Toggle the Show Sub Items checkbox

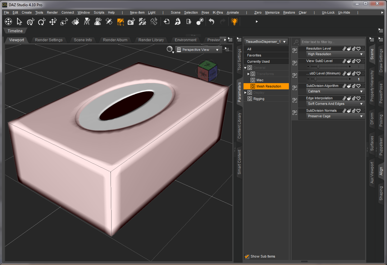[247, 256]
